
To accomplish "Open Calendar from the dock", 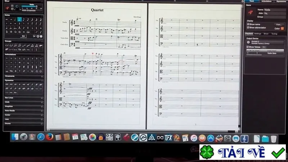I will point(75,137).
